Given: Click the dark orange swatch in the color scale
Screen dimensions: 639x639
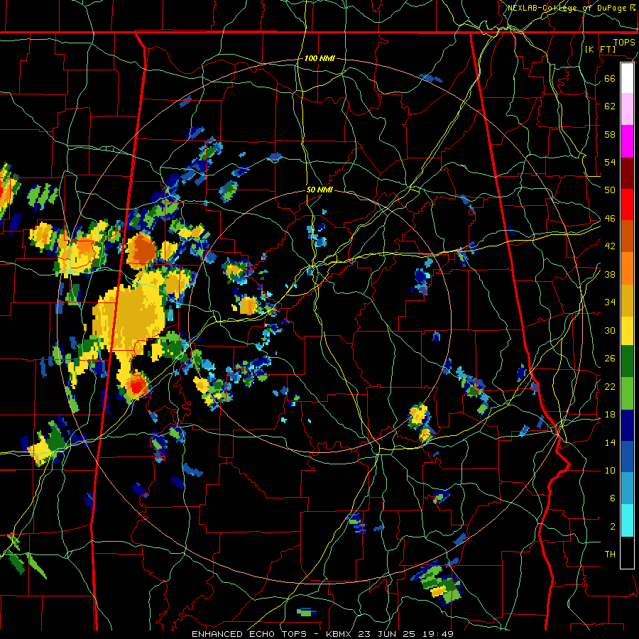Looking at the screenshot, I should tap(627, 236).
